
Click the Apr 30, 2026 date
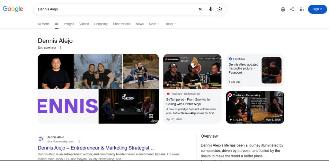point(174,119)
